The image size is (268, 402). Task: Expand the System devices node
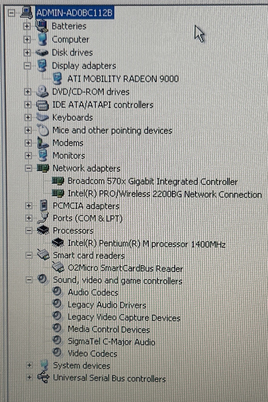click(29, 365)
